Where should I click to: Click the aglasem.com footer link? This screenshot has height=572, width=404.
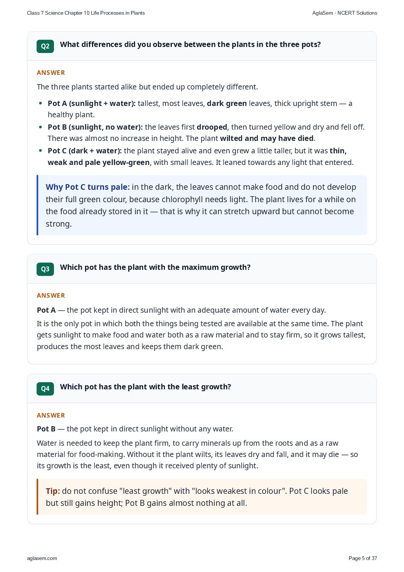click(42, 558)
